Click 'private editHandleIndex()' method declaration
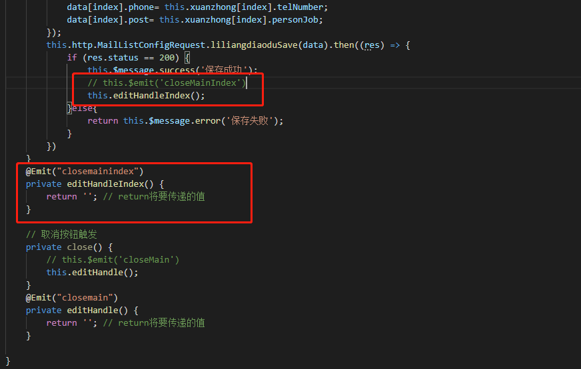Viewport: 581px width, 369px height. (90, 184)
